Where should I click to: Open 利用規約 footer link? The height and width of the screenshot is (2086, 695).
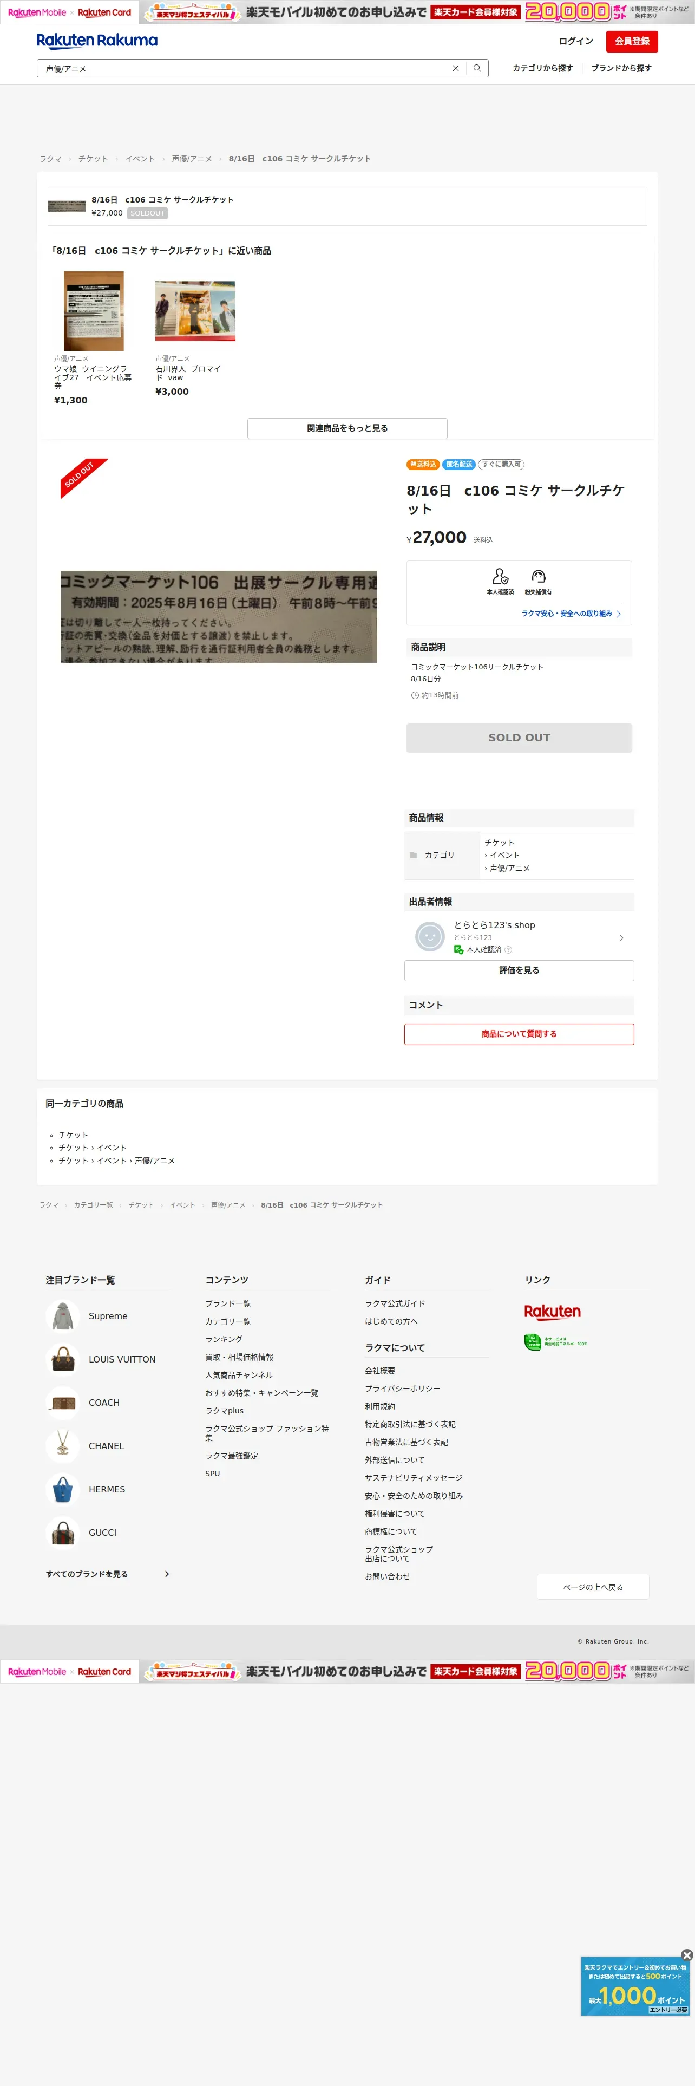pyautogui.click(x=381, y=1406)
